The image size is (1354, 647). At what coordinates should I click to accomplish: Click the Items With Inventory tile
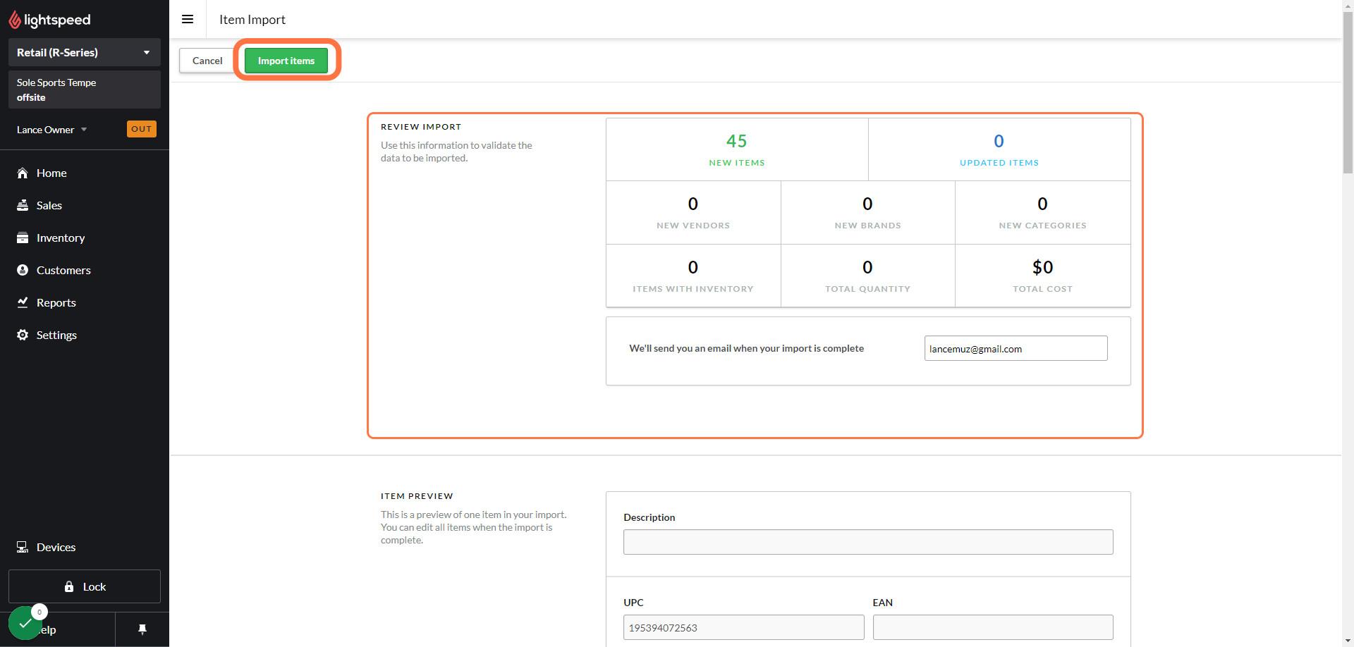(693, 276)
